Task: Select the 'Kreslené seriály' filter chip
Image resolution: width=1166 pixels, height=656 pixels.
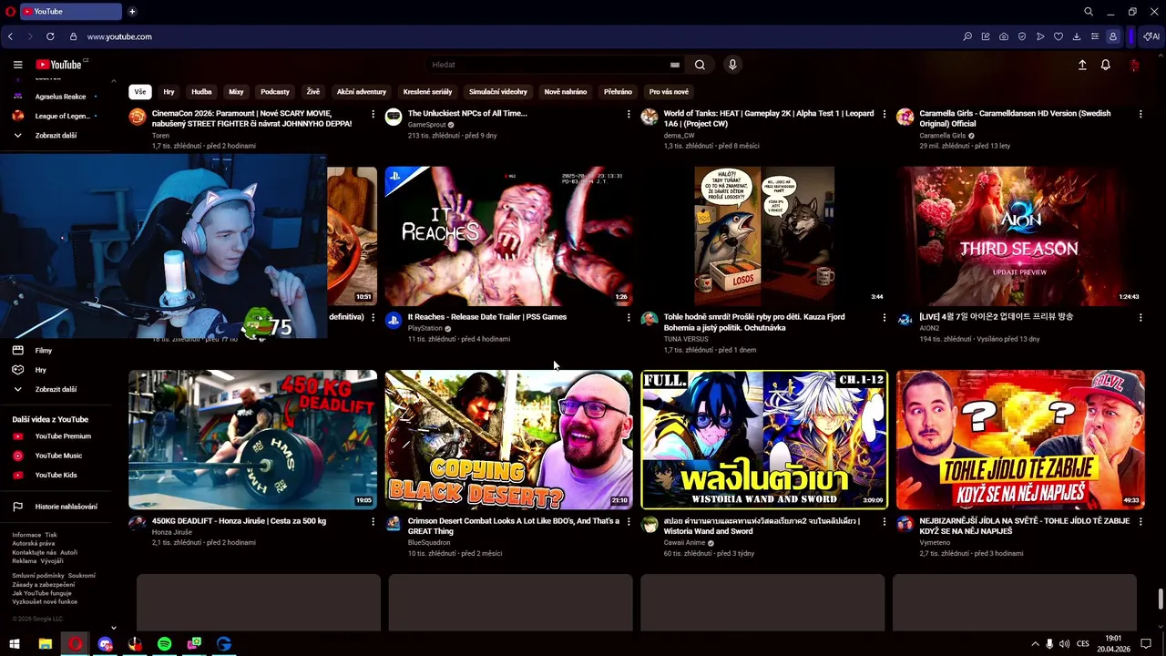Action: pyautogui.click(x=428, y=91)
